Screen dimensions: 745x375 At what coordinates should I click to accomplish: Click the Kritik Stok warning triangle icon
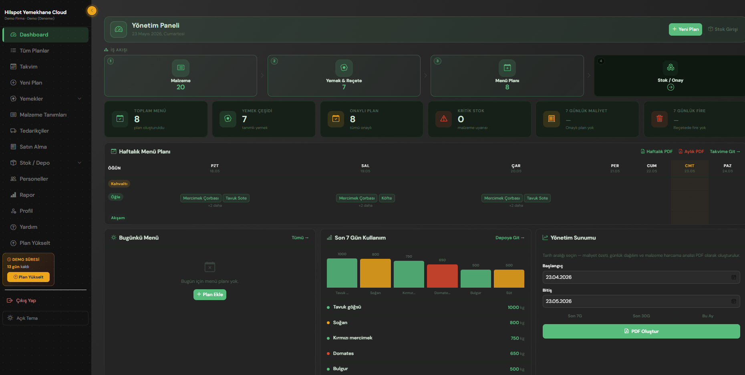tap(444, 119)
